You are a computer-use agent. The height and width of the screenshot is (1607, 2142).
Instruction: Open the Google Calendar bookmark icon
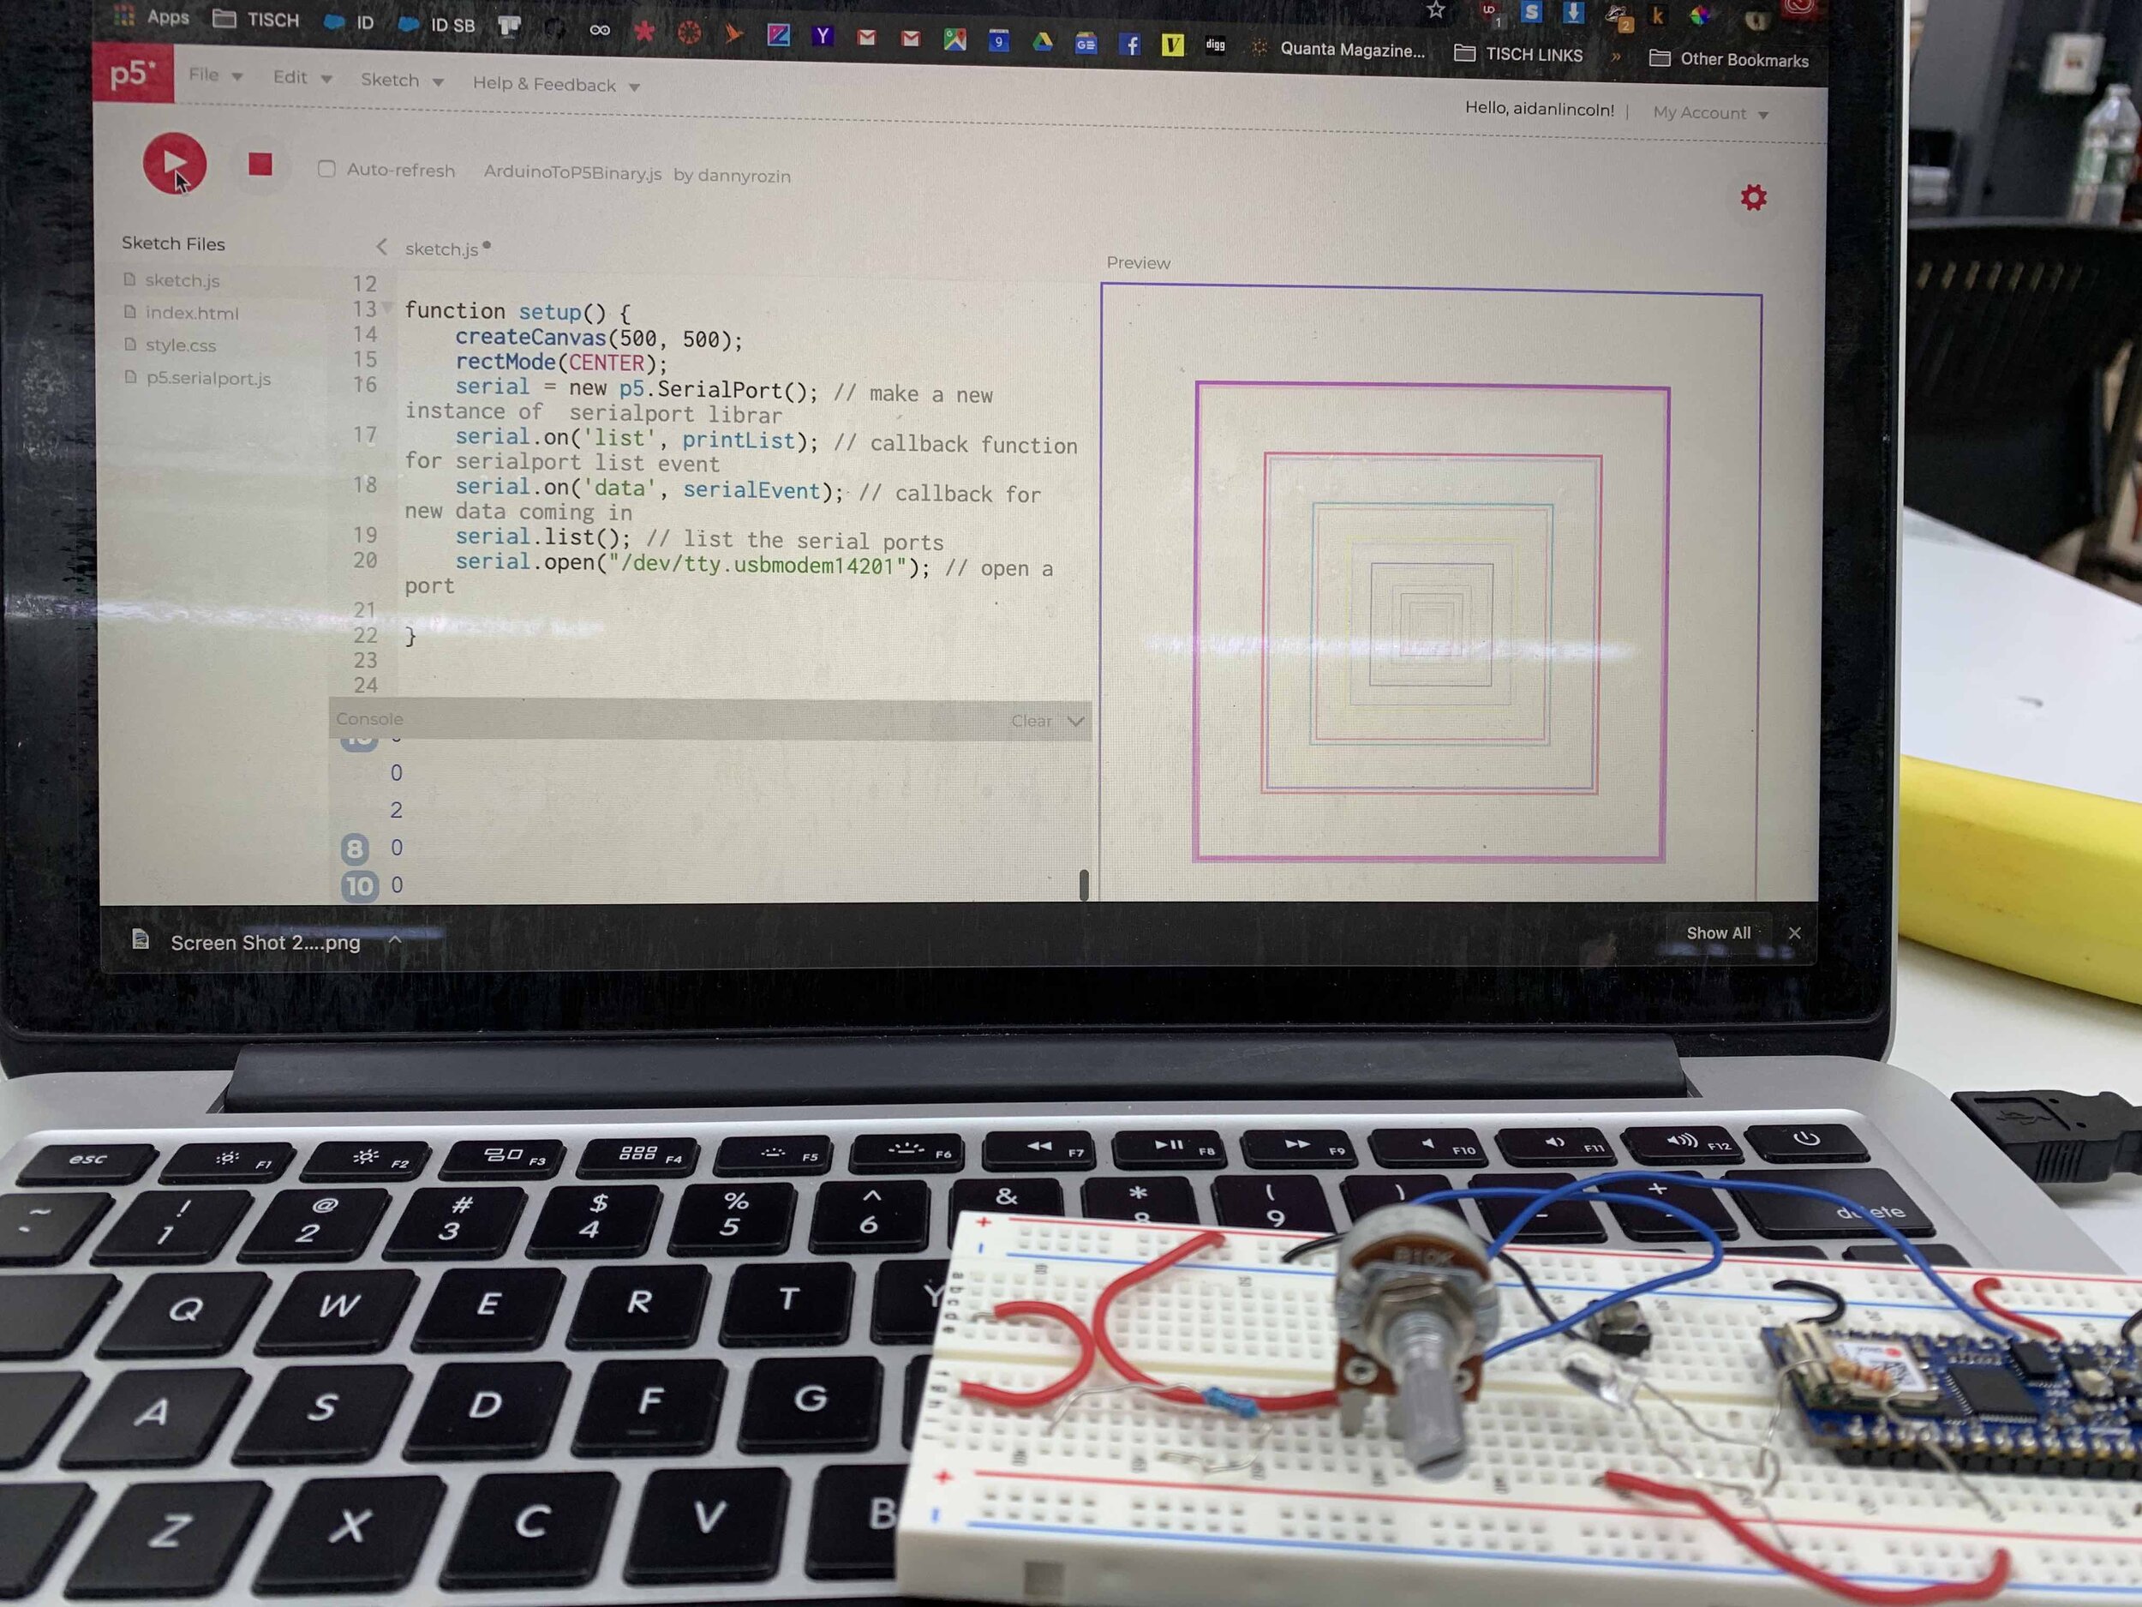(x=998, y=40)
